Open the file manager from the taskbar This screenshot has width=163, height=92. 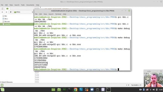pos(59,90)
